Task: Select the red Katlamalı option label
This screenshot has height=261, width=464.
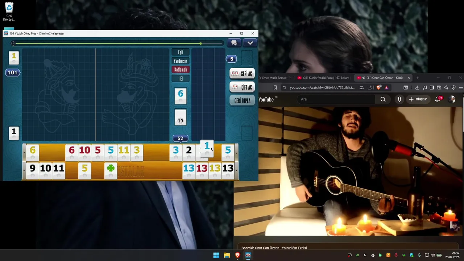Action: [181, 70]
